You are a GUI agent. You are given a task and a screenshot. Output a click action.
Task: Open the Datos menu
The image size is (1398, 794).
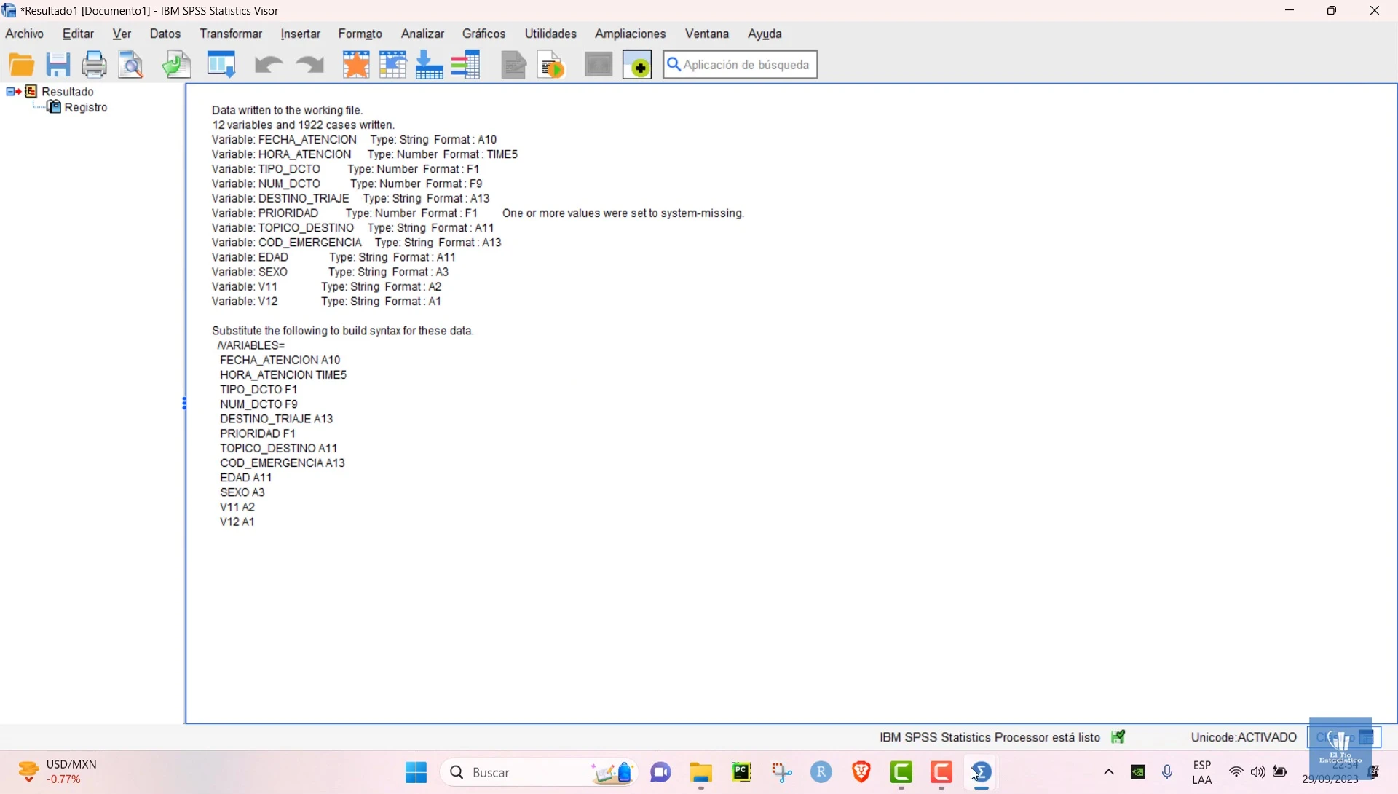165,34
